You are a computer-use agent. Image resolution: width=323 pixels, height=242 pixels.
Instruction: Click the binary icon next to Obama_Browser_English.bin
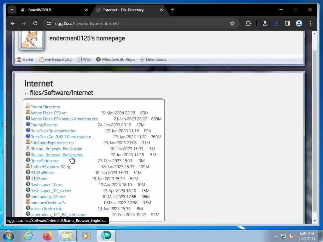pos(28,148)
